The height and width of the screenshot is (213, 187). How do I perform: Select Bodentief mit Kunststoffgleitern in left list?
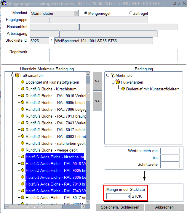(x=52, y=82)
